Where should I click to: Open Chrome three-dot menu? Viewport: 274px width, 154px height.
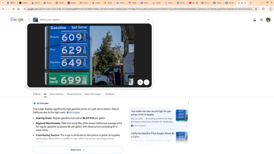tap(271, 9)
